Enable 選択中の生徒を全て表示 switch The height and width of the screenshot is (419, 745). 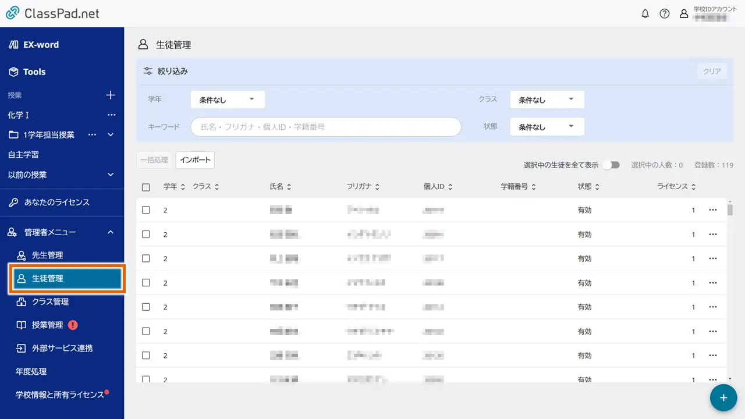(611, 165)
